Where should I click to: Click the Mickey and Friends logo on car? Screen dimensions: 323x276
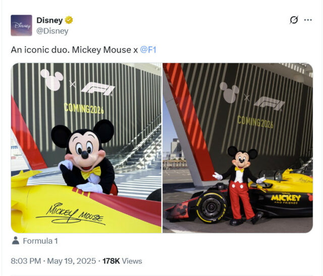(286, 199)
